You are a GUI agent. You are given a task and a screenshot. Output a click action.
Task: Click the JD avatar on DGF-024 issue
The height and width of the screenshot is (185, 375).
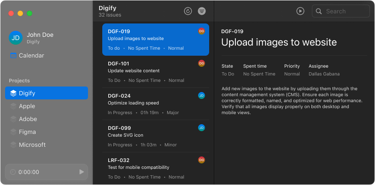coord(201,96)
